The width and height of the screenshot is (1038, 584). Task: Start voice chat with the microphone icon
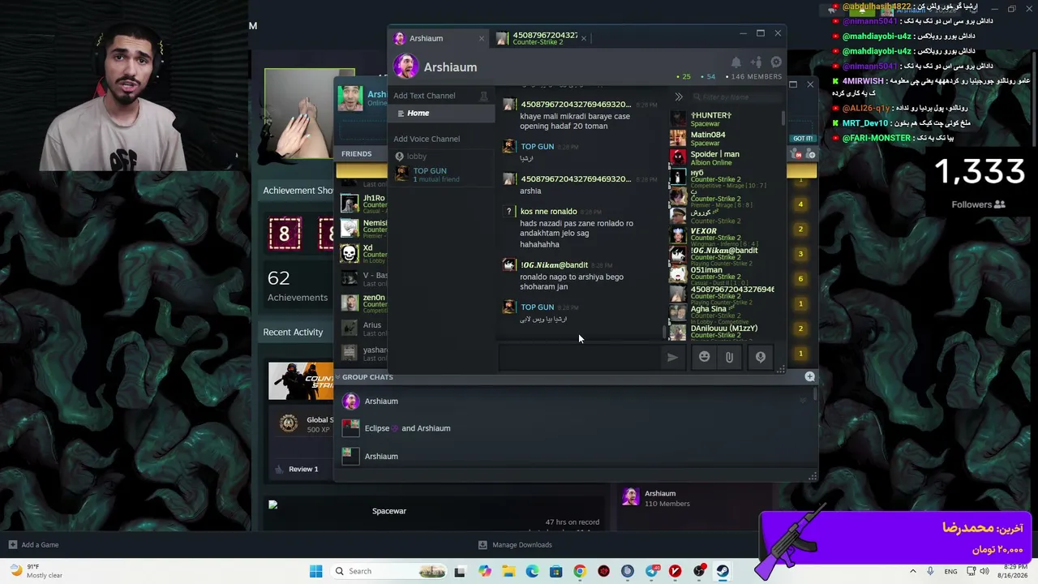(x=760, y=357)
